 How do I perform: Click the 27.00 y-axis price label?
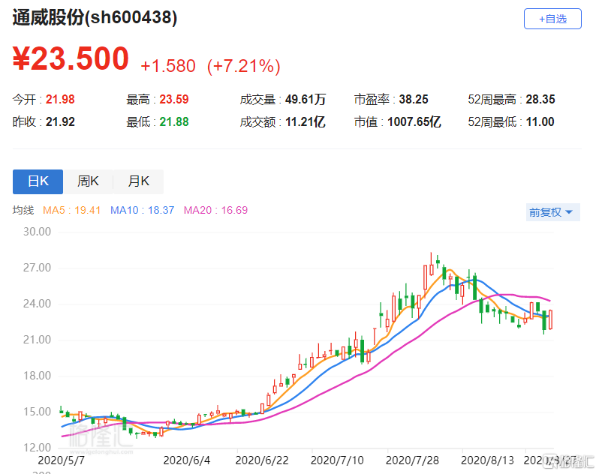[37, 268]
